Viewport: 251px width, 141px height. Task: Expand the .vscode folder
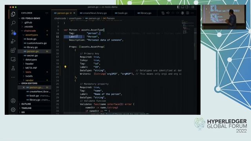point(28,27)
